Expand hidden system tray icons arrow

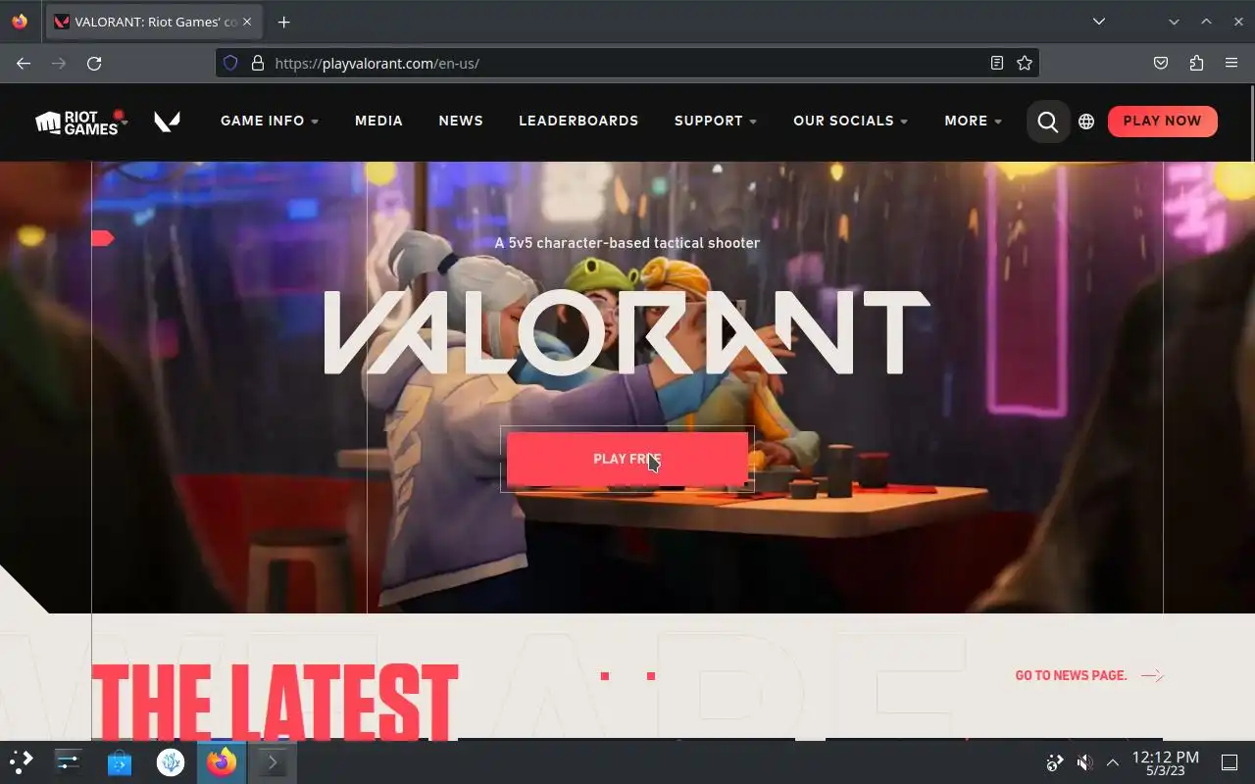pyautogui.click(x=1113, y=762)
